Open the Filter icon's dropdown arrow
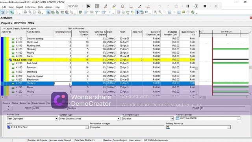 pos(99,12)
